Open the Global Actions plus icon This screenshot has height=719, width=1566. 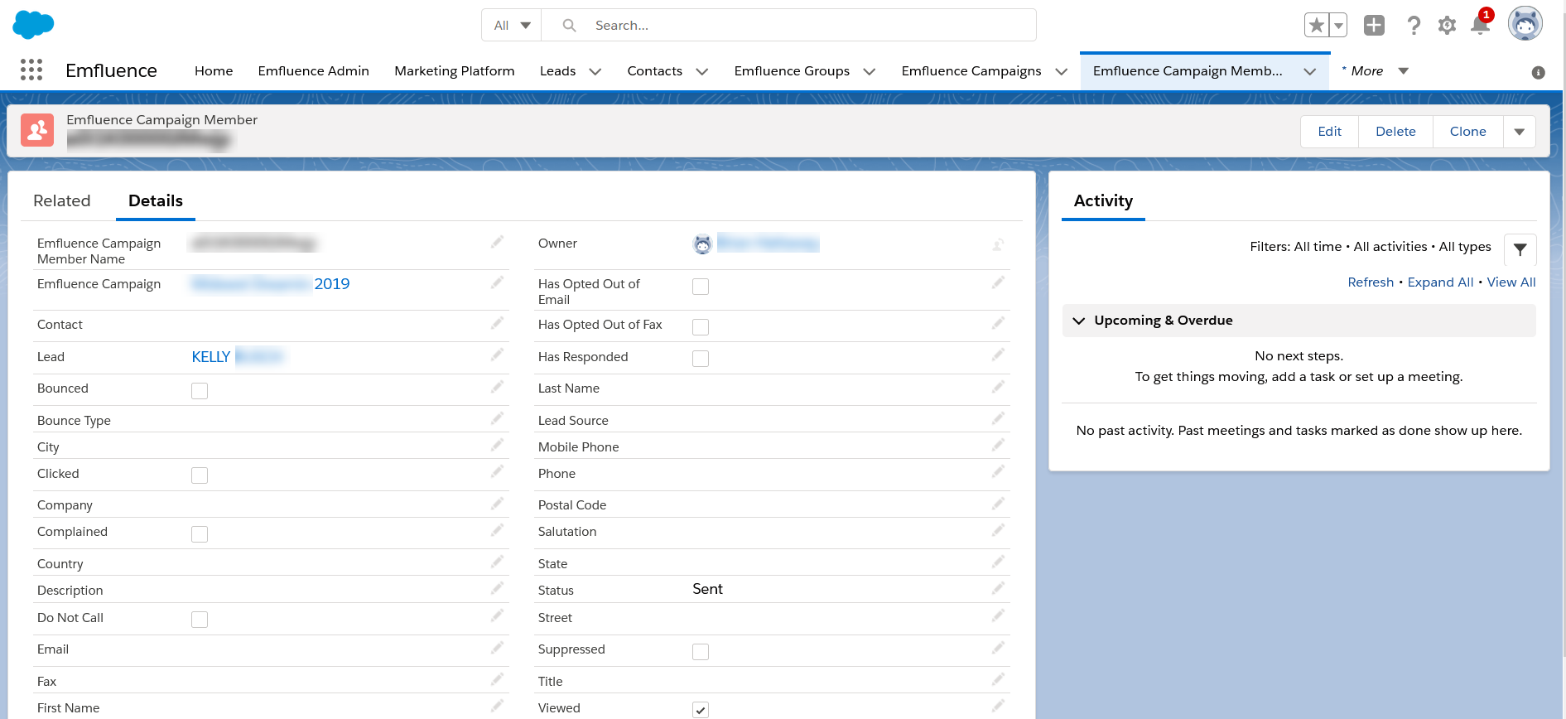point(1374,25)
